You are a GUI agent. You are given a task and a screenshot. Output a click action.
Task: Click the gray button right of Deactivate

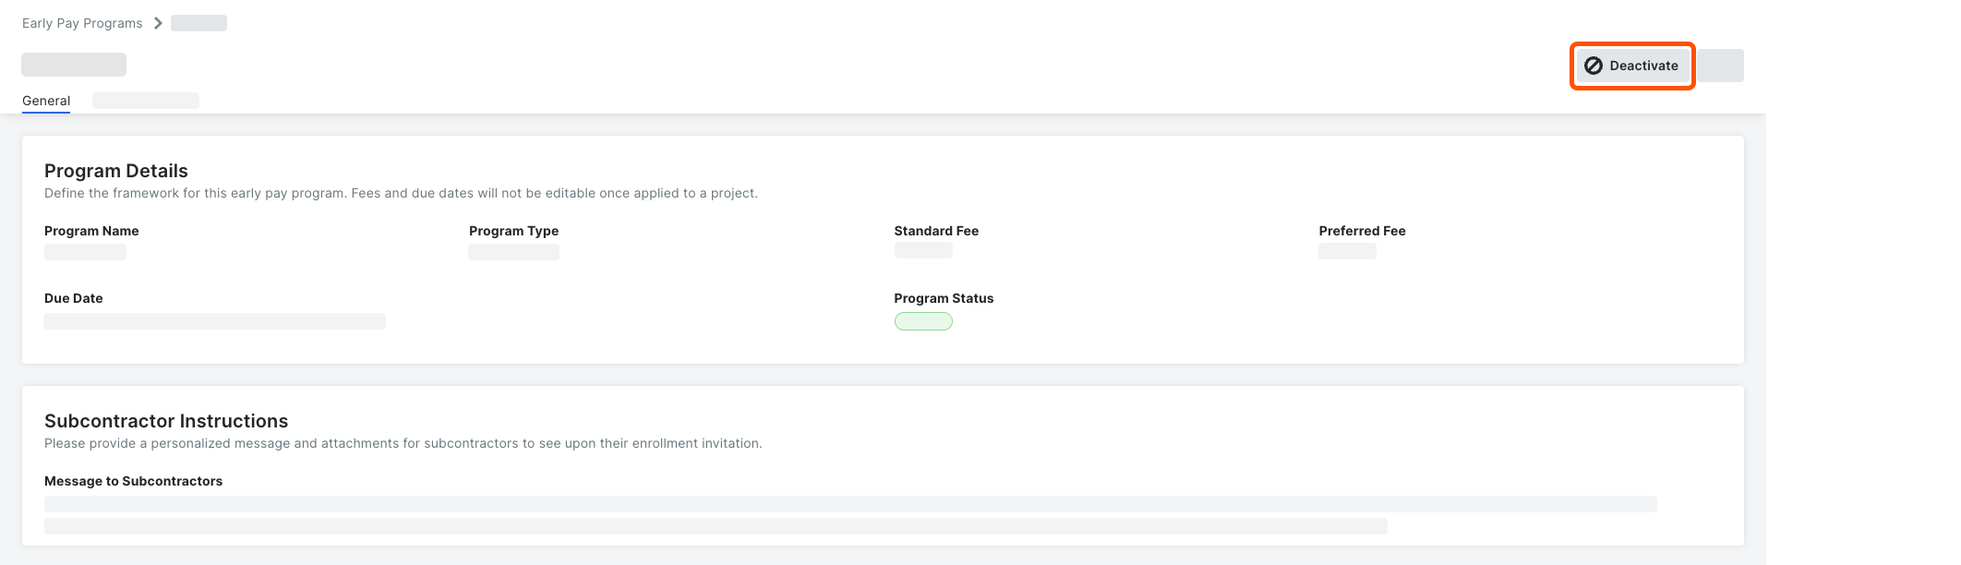pos(1721,66)
